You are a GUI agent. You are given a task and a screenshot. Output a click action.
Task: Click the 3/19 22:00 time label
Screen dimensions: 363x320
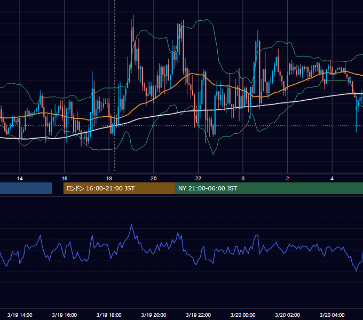click(x=199, y=315)
